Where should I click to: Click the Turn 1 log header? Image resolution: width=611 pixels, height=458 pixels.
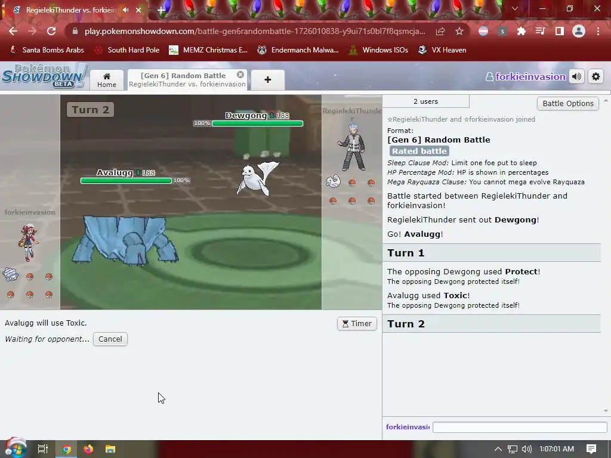(x=492, y=253)
